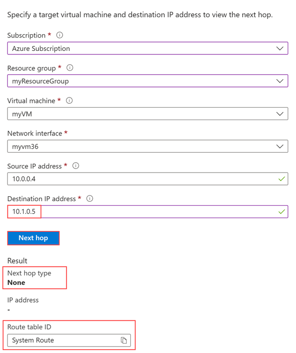Open the Subscription dropdown
The height and width of the screenshot is (353, 296).
[148, 48]
